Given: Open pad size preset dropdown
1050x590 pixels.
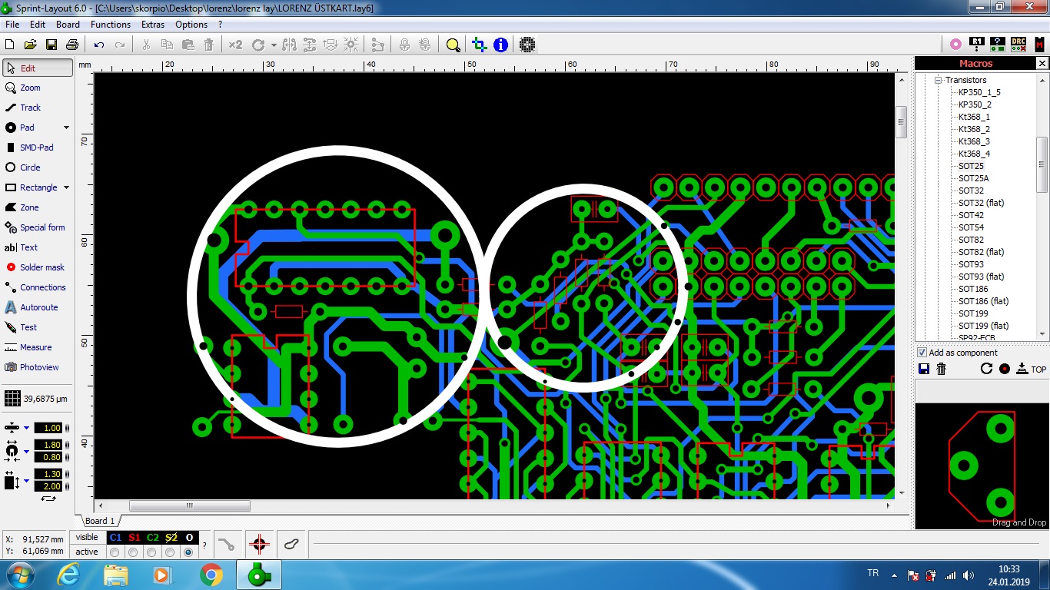Looking at the screenshot, I should click(26, 451).
